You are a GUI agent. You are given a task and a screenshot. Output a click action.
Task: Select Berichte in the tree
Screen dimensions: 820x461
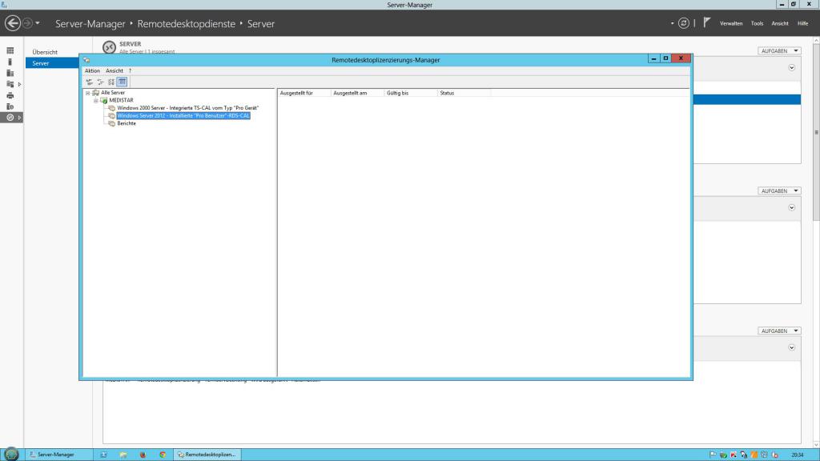tap(127, 123)
